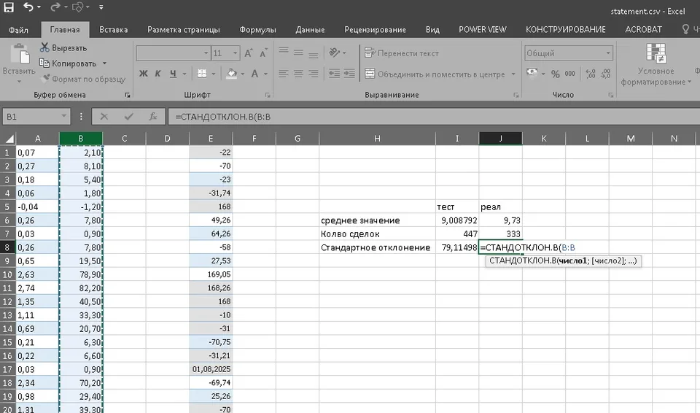Toggle Перенести текст wrap text

click(401, 53)
